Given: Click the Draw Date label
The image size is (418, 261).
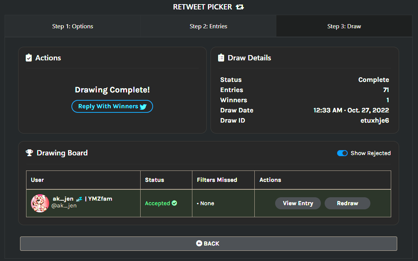Looking at the screenshot, I should tap(237, 110).
